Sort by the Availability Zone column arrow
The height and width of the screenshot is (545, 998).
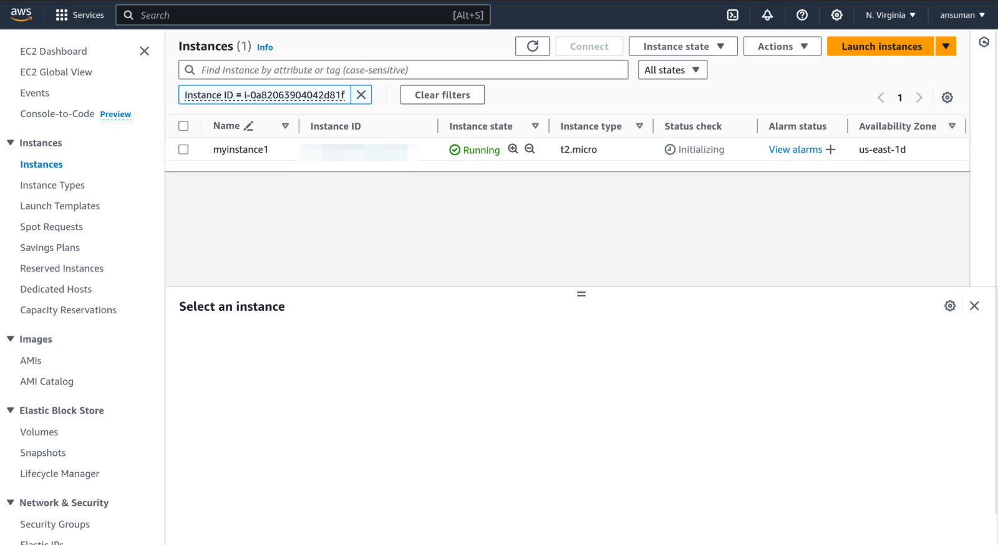952,126
